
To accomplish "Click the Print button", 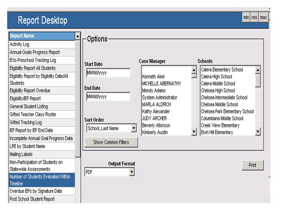I will pyautogui.click(x=253, y=165).
